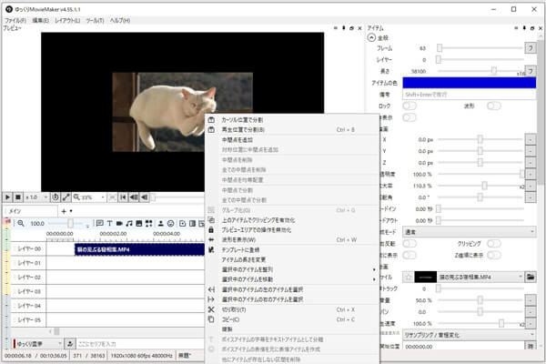This screenshot has height=364, width=546.
Task: Click the preview fit/expand diagonal arrow icon
Action: [x=66, y=197]
